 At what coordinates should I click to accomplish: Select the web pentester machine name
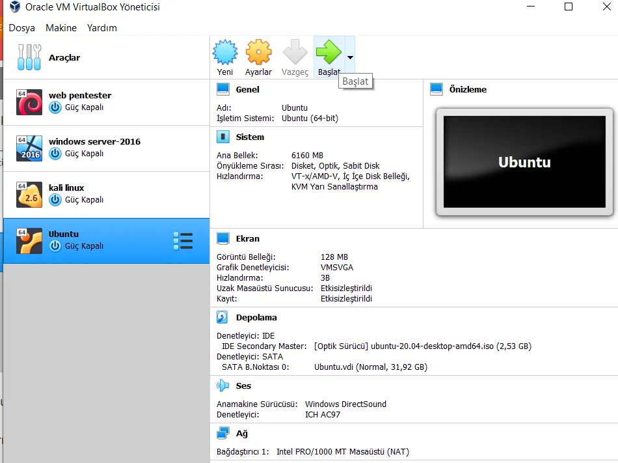(80, 96)
